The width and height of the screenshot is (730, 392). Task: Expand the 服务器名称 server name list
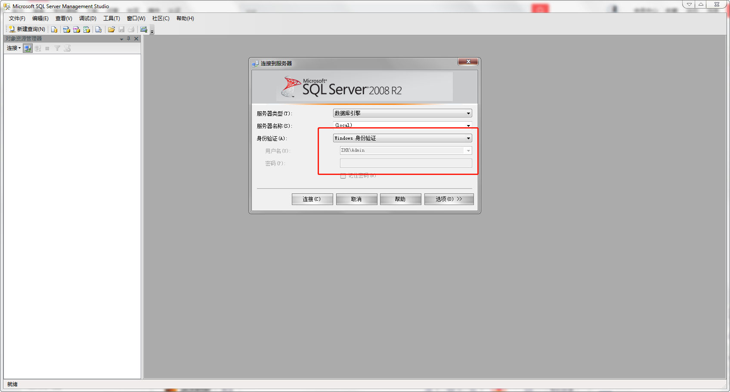pos(468,125)
